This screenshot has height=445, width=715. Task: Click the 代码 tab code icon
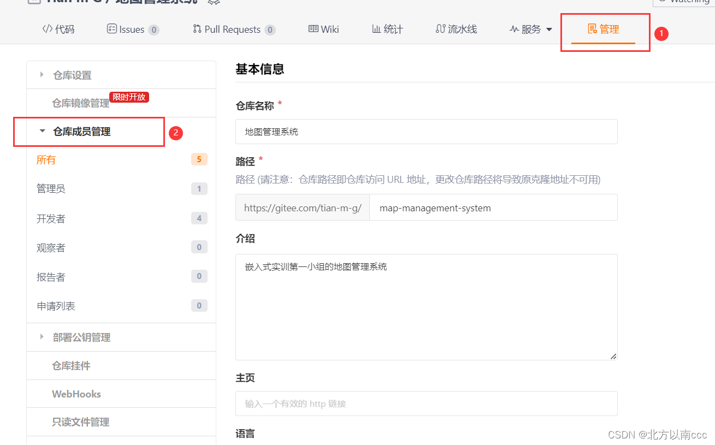click(x=48, y=29)
